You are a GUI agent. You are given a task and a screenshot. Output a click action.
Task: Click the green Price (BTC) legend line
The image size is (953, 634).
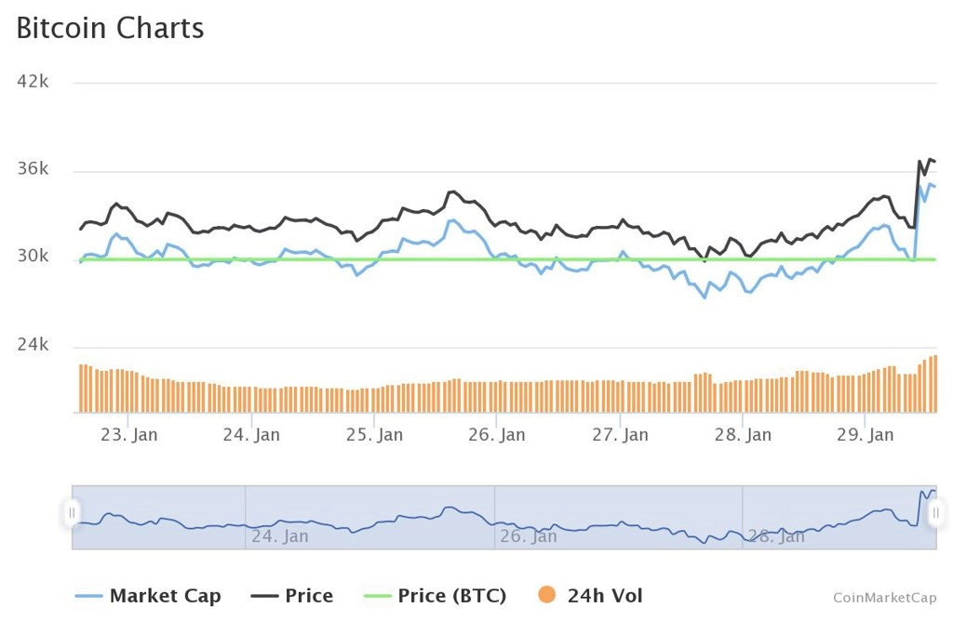pyautogui.click(x=377, y=596)
